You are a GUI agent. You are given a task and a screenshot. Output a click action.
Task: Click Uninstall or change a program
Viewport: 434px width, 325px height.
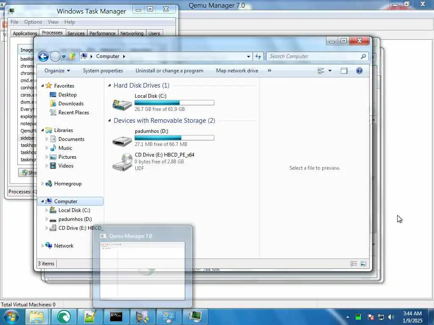coord(170,71)
